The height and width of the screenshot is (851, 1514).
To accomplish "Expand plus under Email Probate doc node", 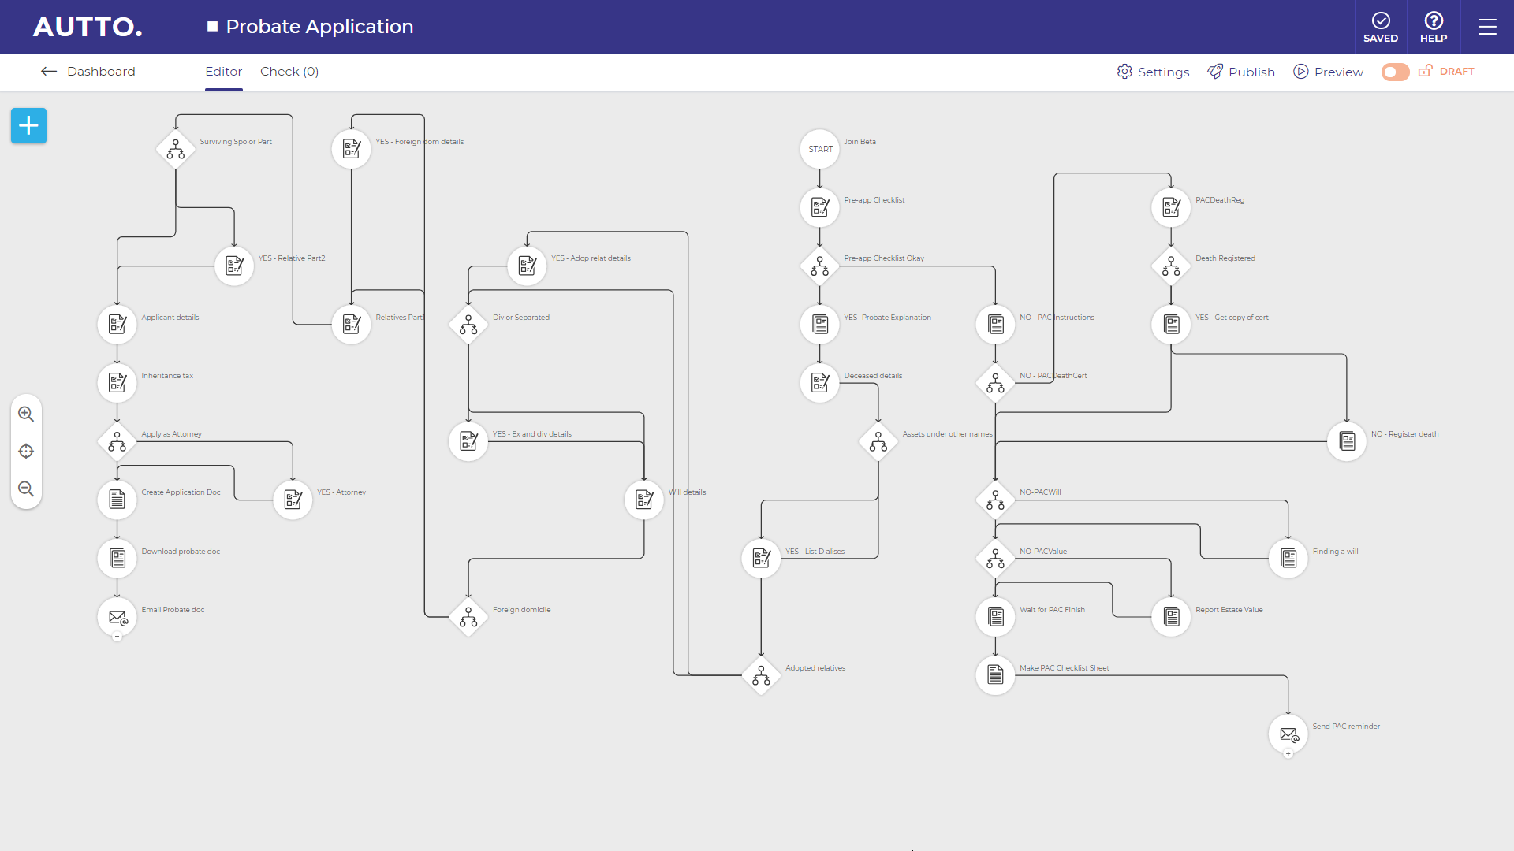I will point(117,637).
